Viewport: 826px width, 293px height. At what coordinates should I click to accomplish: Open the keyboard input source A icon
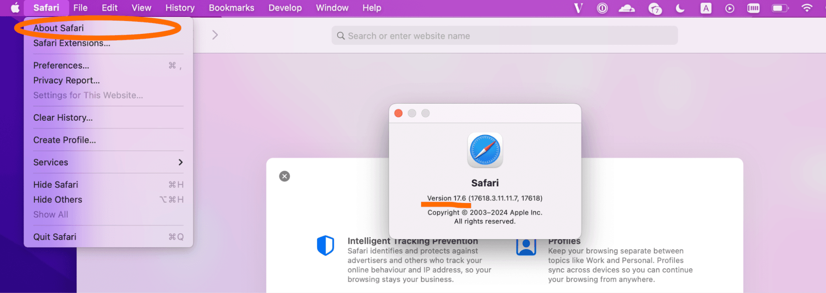tap(706, 8)
